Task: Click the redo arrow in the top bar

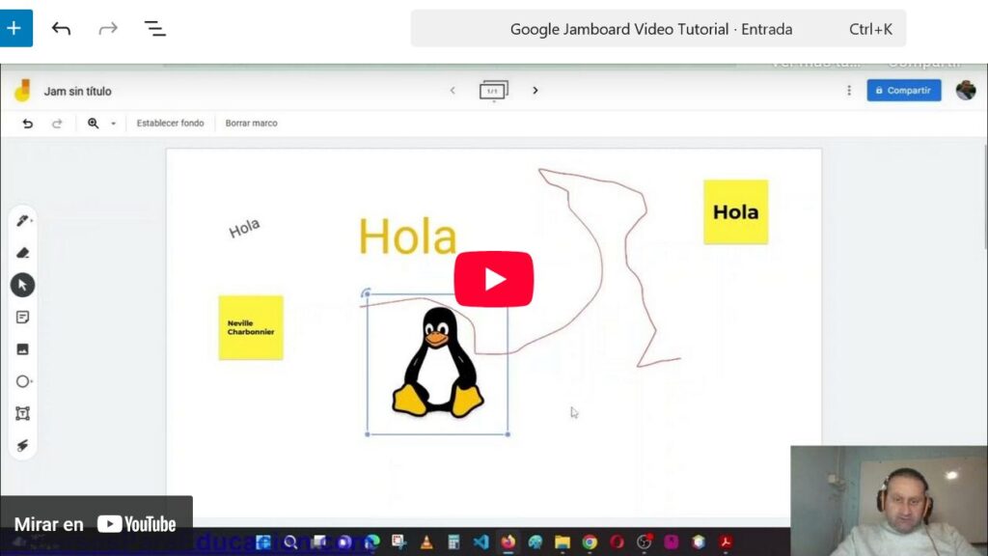Action: click(x=108, y=28)
